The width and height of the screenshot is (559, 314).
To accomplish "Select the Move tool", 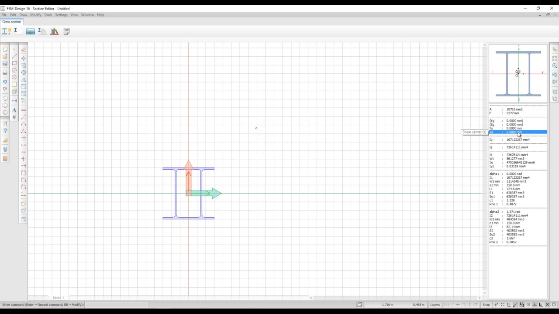I will click(24, 58).
